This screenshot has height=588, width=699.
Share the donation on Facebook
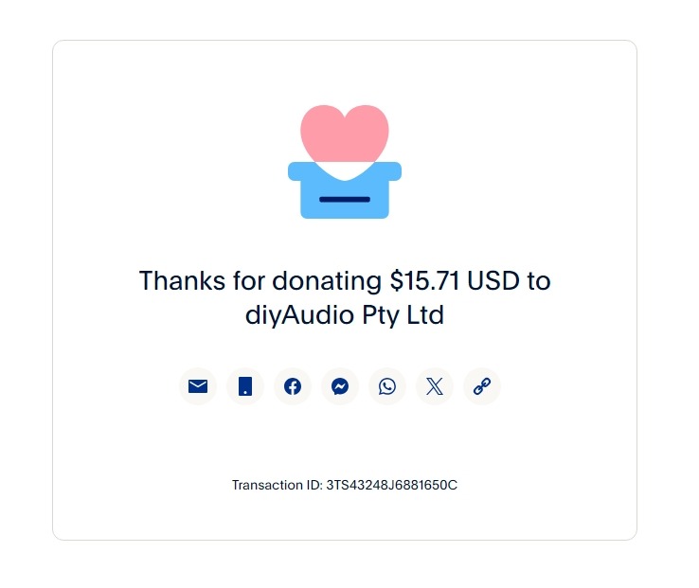click(293, 386)
